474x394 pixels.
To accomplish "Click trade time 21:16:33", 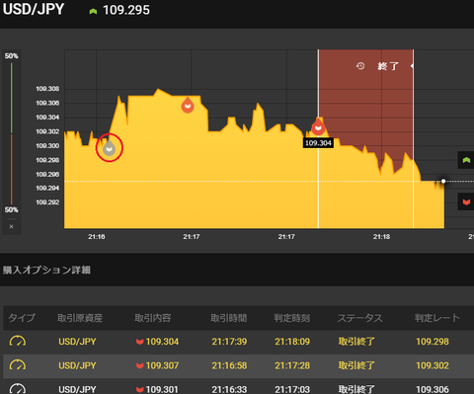I will [229, 389].
